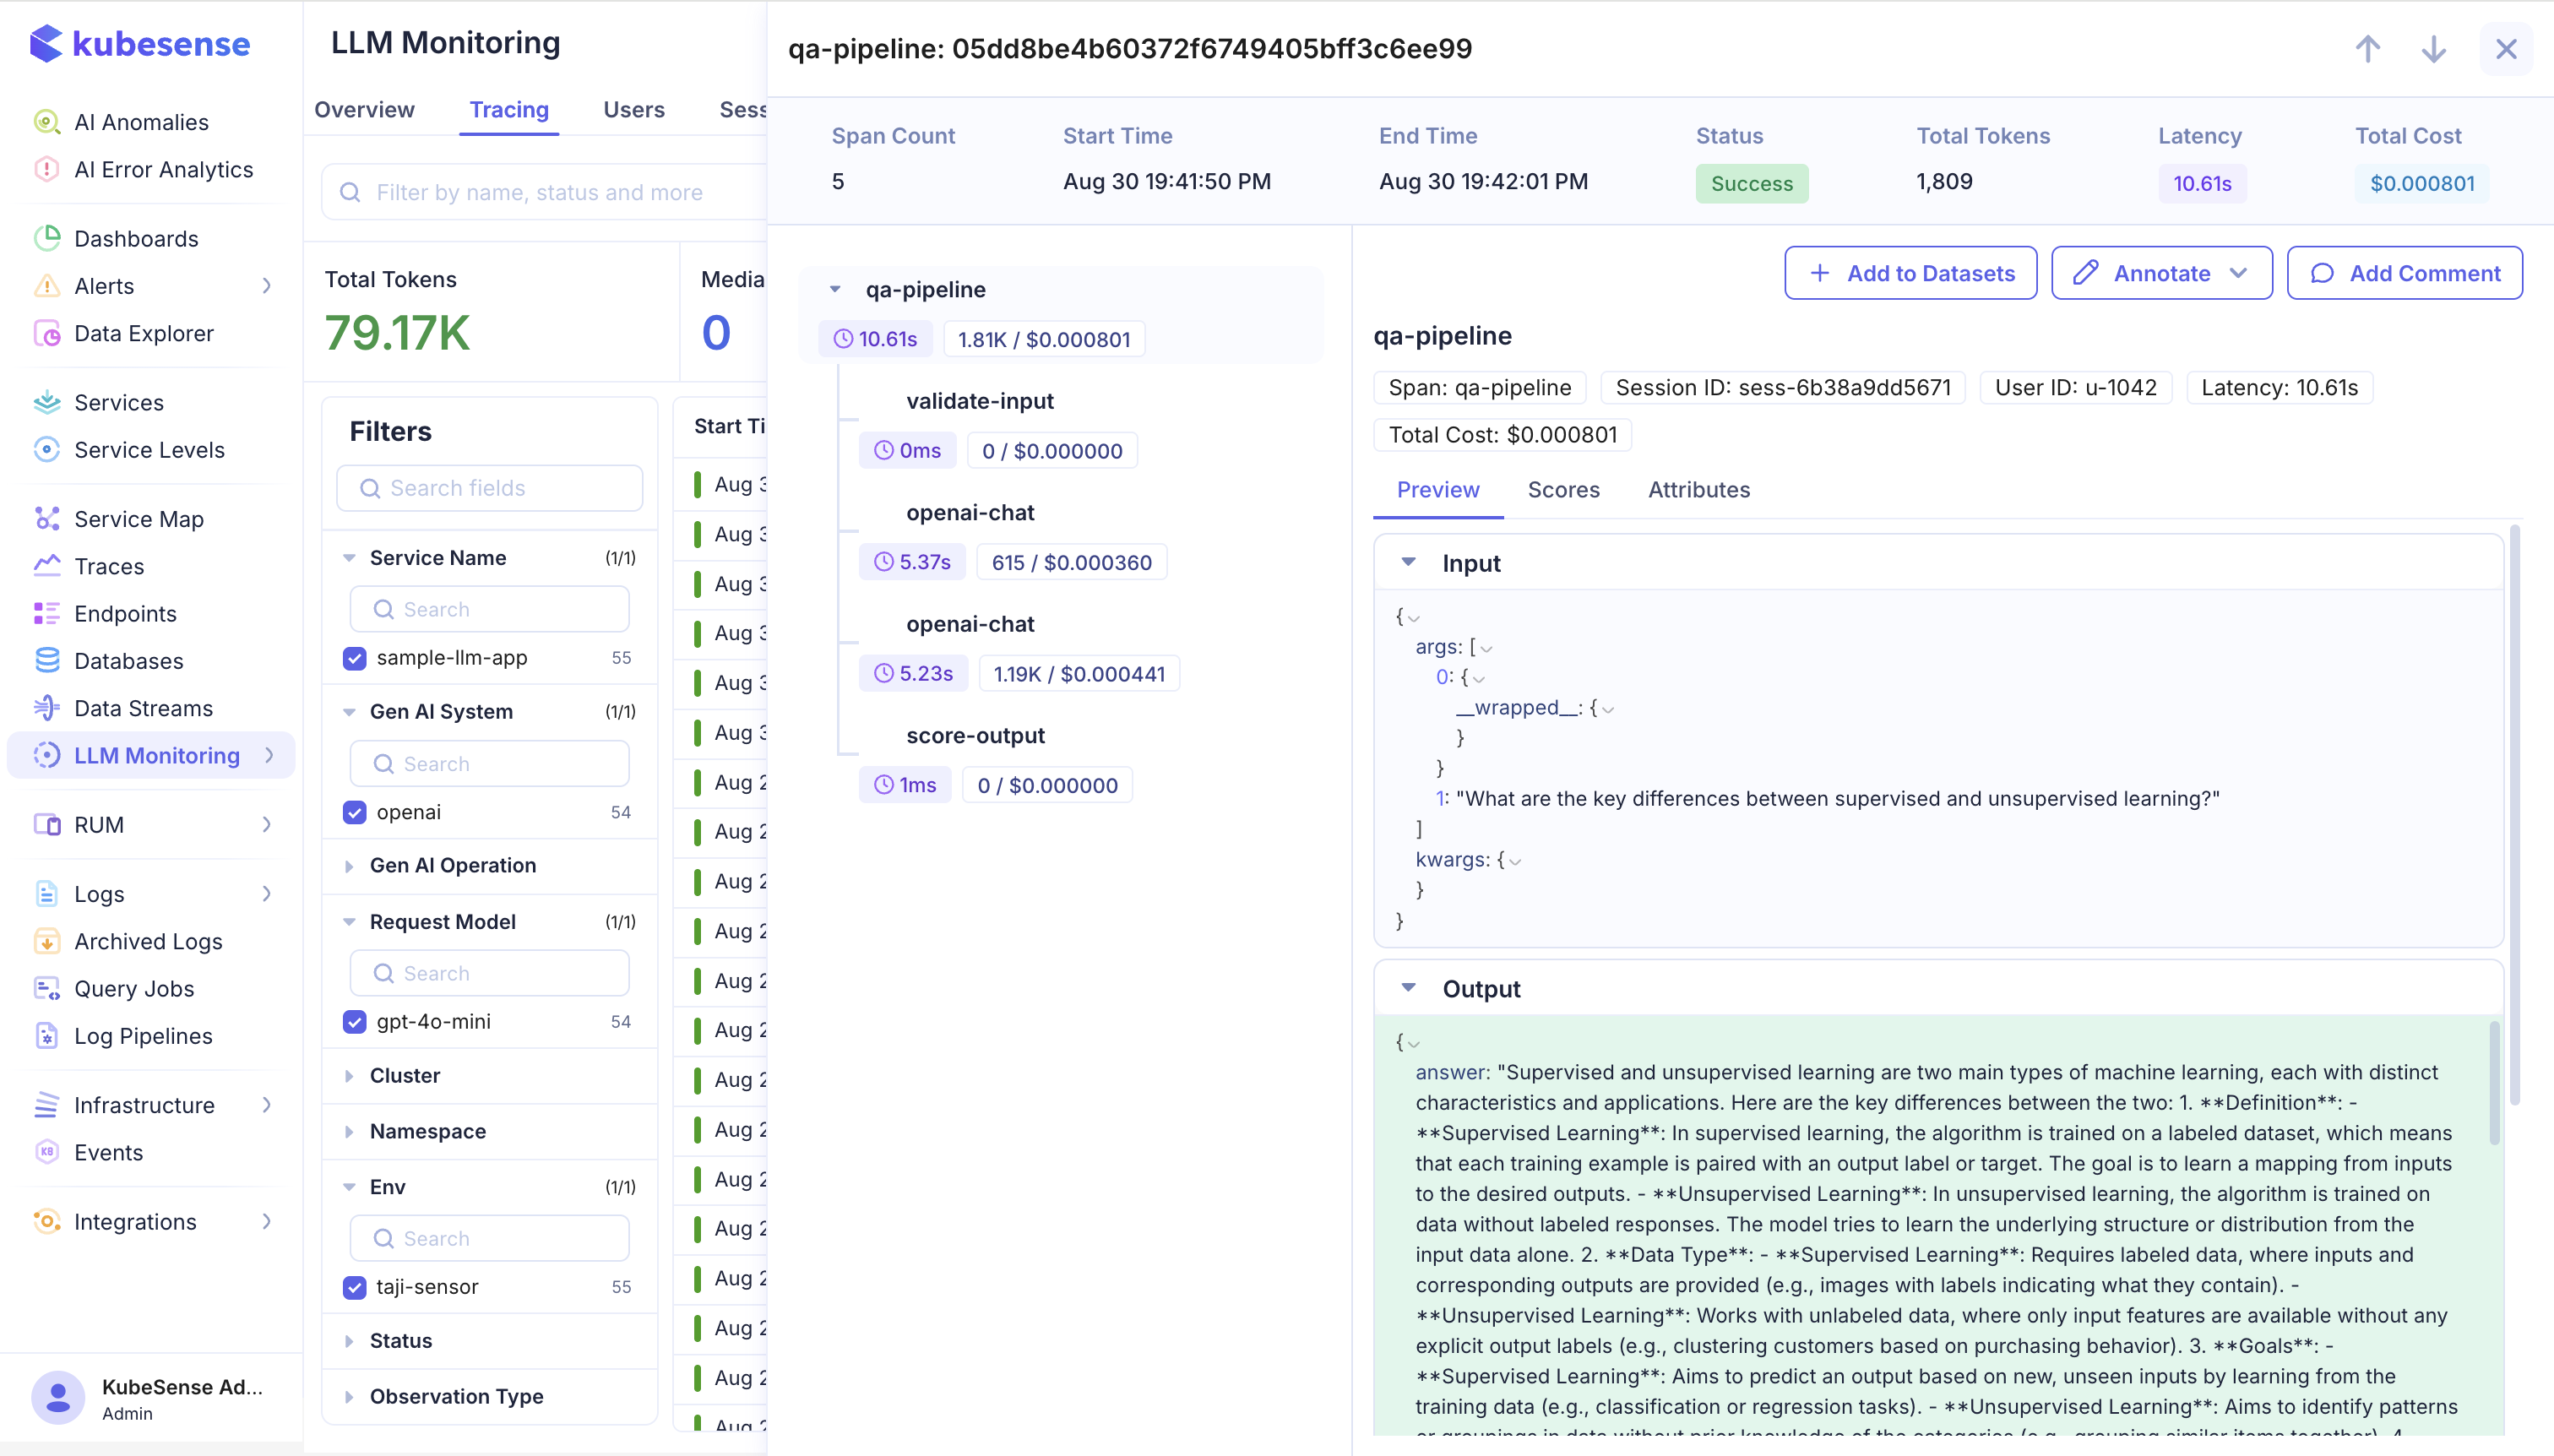Collapse the Service Name filter section
Viewport: 2554px width, 1456px height.
[x=349, y=558]
